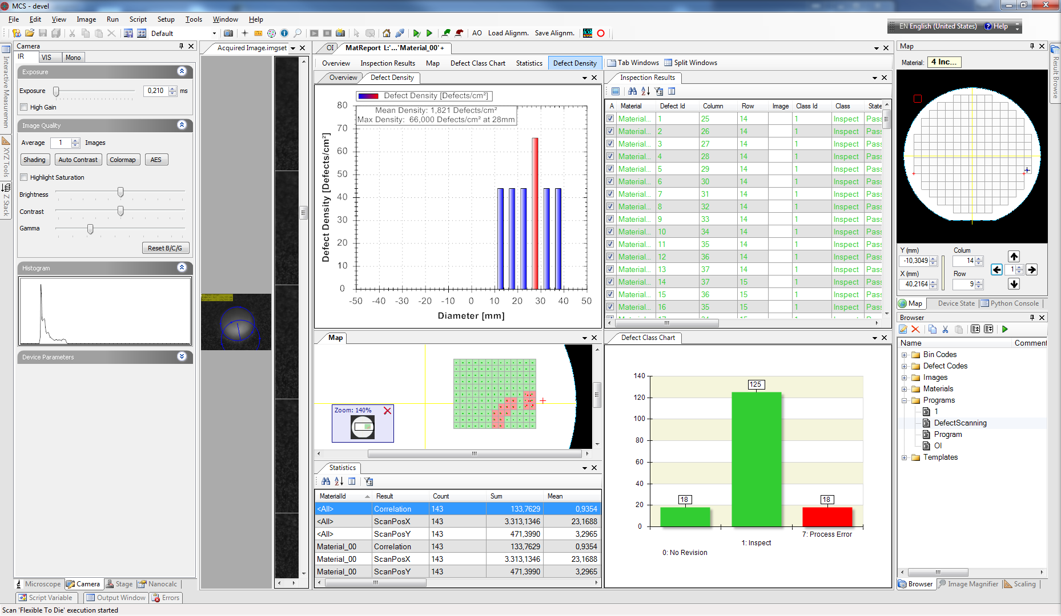Image resolution: width=1061 pixels, height=616 pixels.
Task: Click the green run icon in Browser panel
Action: tap(1005, 329)
